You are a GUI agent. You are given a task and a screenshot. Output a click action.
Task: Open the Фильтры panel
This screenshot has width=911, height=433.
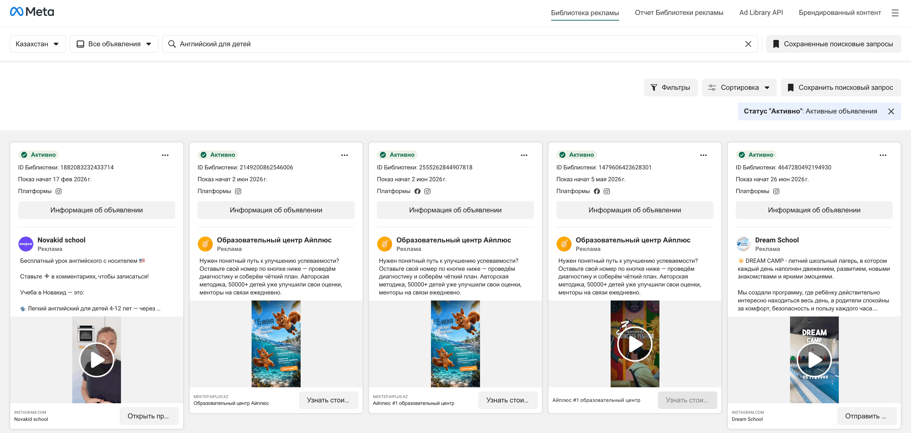[670, 87]
